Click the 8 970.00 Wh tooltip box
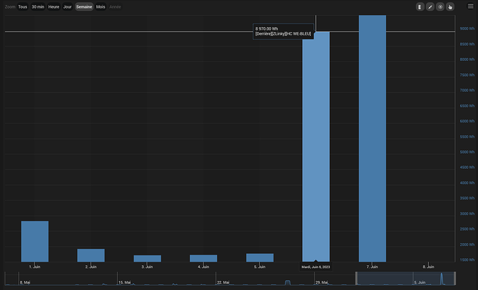The width and height of the screenshot is (478, 290). pos(283,31)
